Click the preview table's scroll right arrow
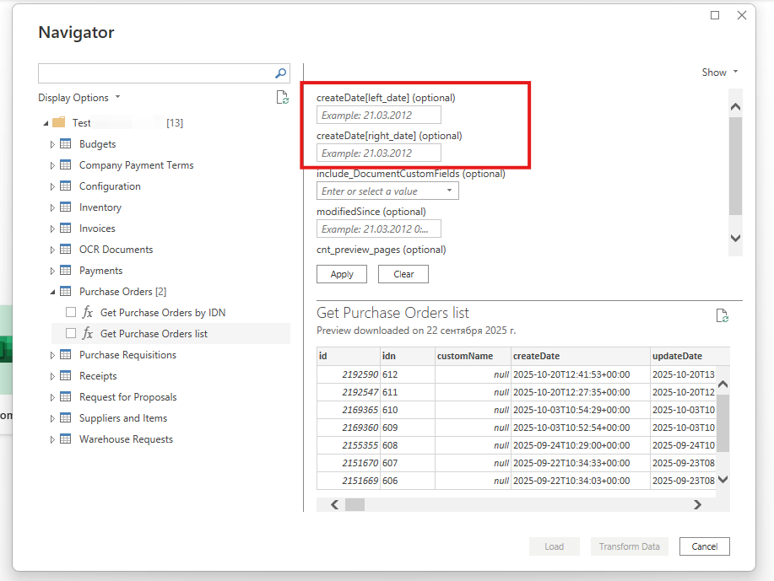This screenshot has width=774, height=581. click(697, 504)
